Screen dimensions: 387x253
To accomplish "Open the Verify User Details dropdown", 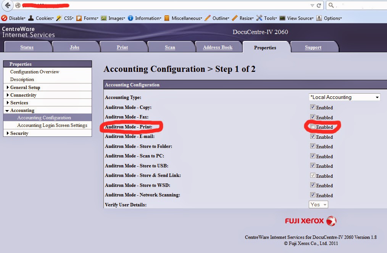I will (x=318, y=204).
